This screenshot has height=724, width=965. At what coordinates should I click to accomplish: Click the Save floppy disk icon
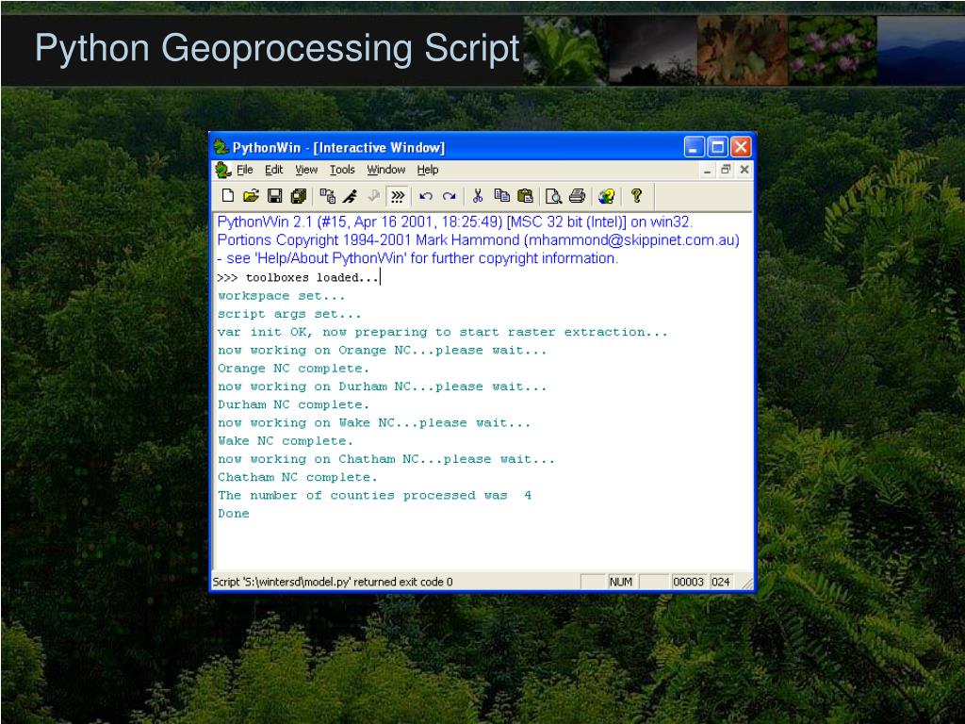pos(274,196)
